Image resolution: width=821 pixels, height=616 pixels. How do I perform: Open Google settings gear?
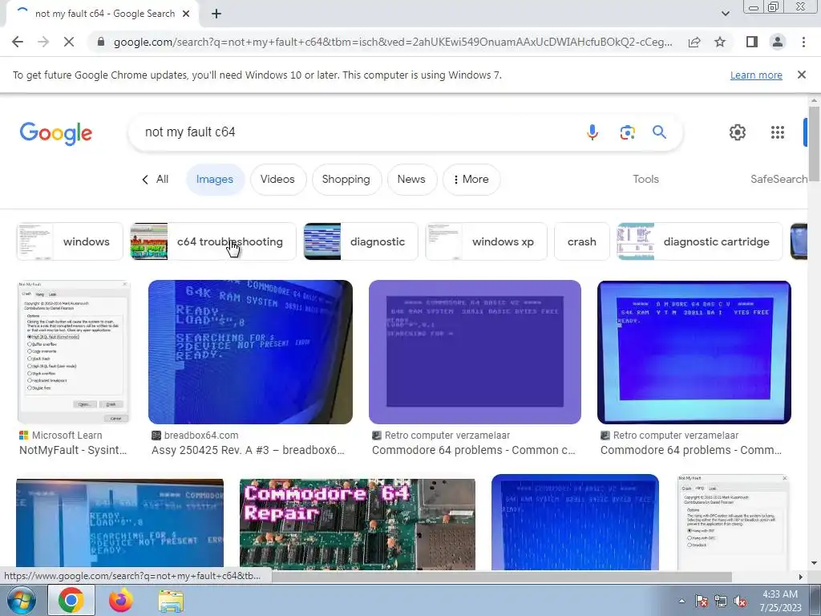(738, 132)
